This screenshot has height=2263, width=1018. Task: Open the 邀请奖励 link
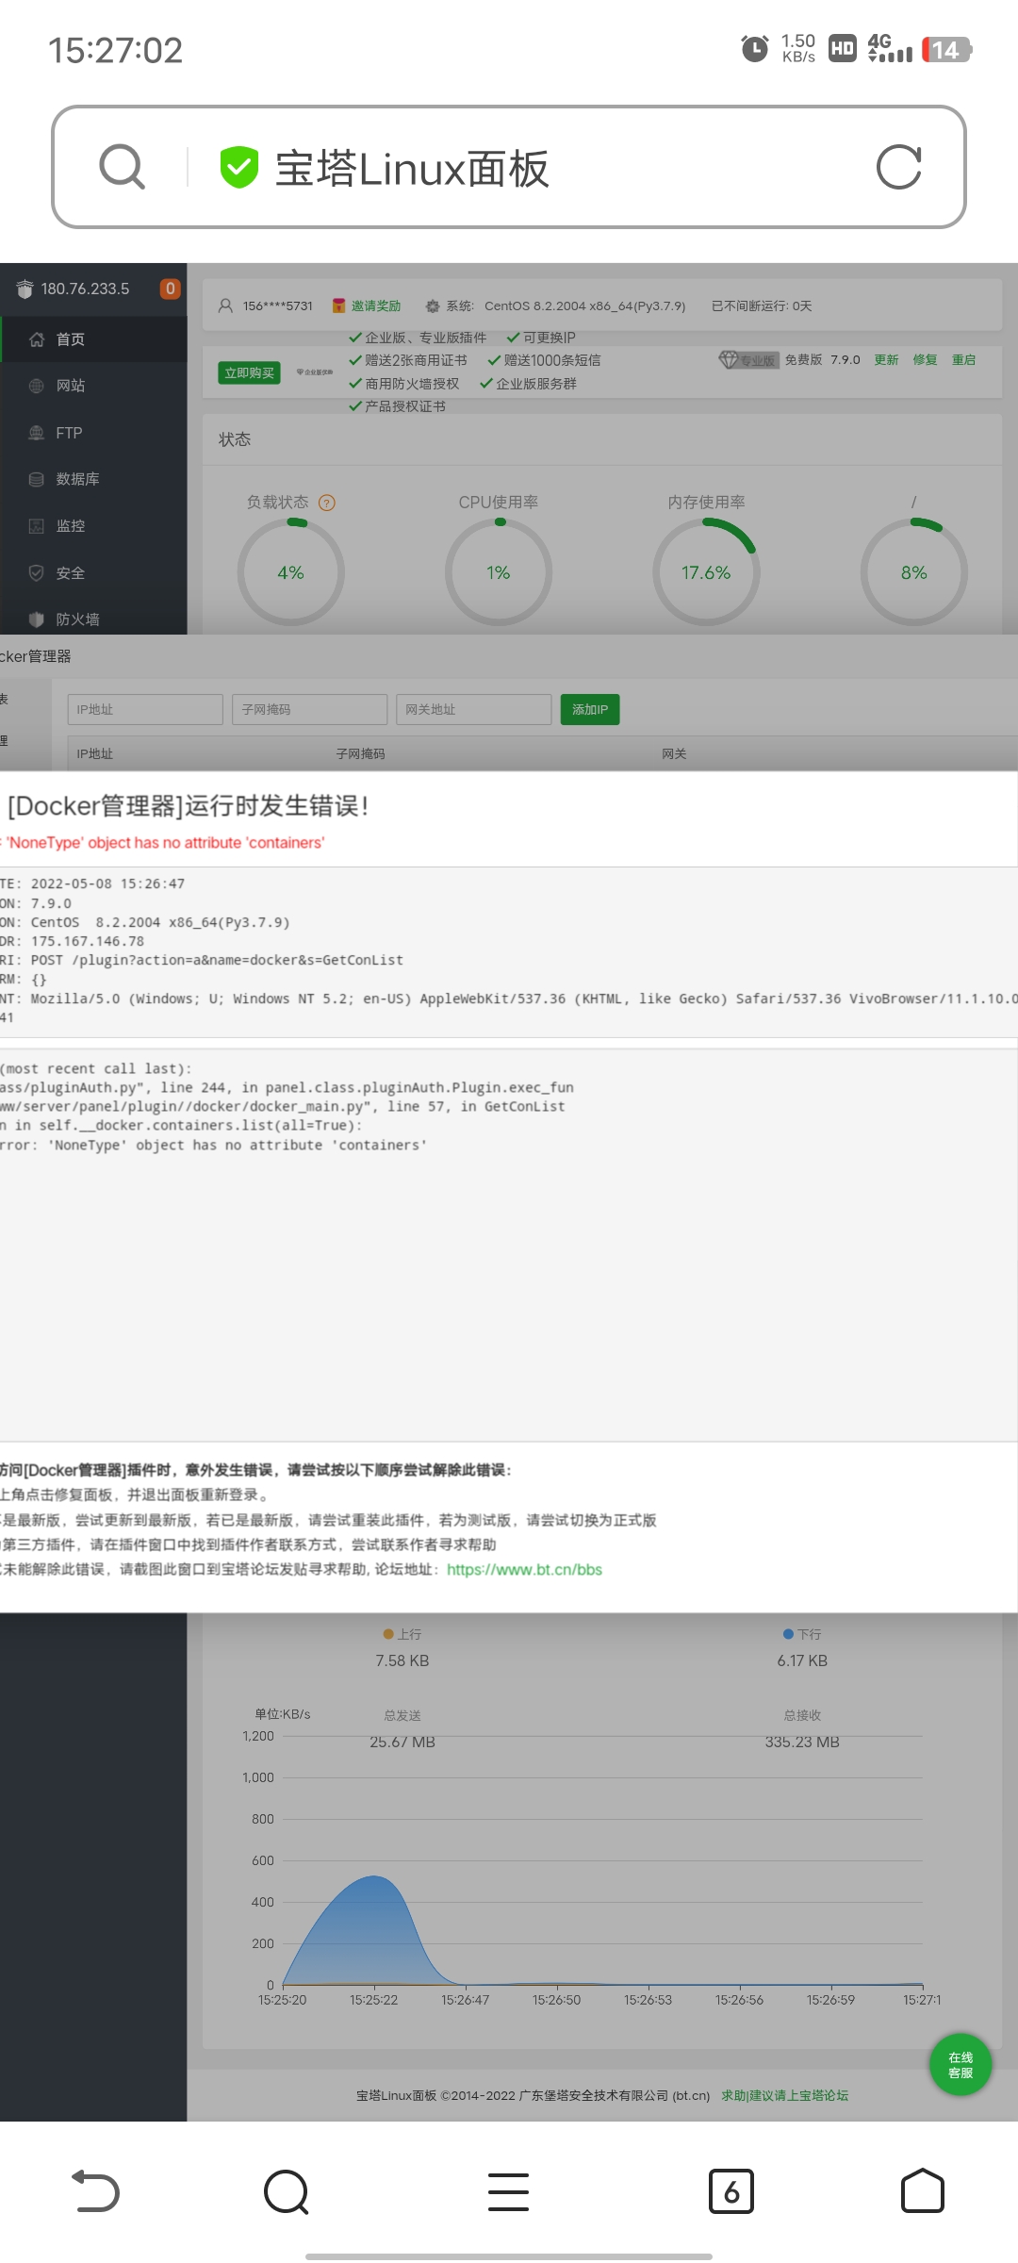(x=376, y=306)
